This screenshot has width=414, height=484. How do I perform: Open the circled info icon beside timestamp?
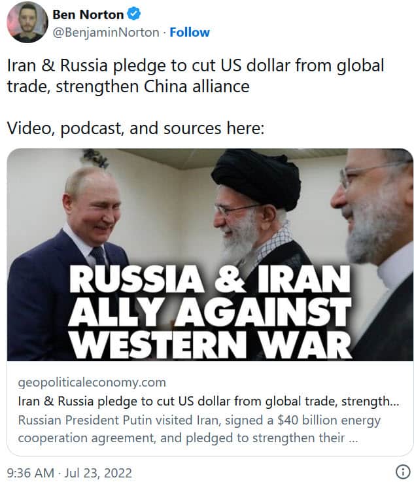403,472
